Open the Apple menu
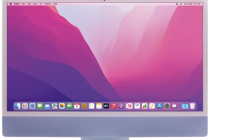The width and height of the screenshot is (250, 140). point(11,4)
